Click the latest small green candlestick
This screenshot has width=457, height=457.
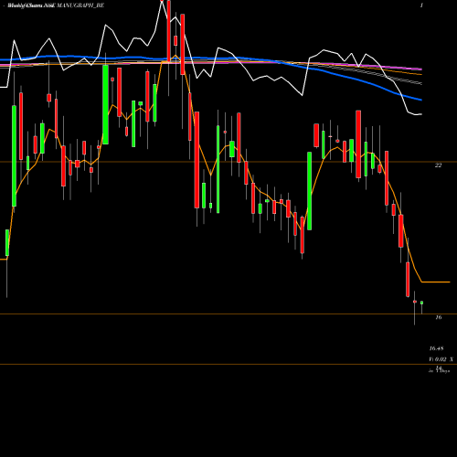tap(421, 303)
